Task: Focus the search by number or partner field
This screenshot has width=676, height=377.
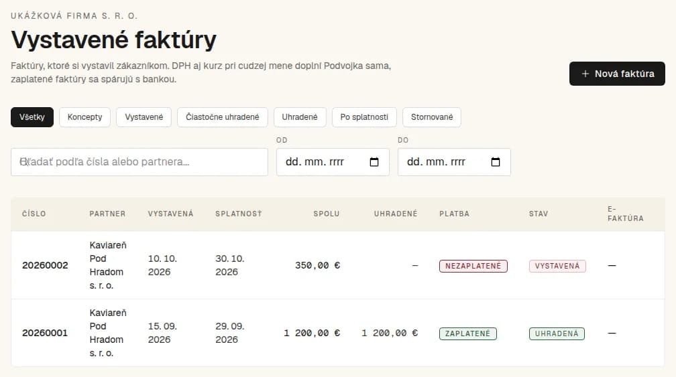Action: pos(139,162)
